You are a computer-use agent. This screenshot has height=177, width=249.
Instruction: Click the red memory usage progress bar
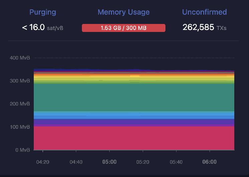tap(124, 28)
